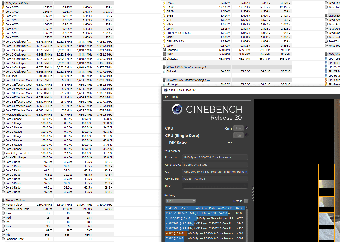
Task: Select ranking entry Ryzen Threadripper 6670
Action: [x=205, y=218]
